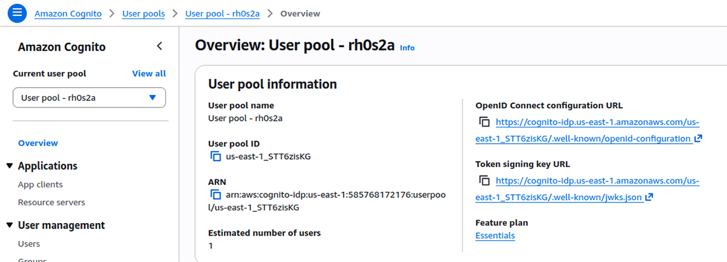Click the 'User pool - rh0s2a' name value
The width and height of the screenshot is (727, 262).
click(x=245, y=118)
